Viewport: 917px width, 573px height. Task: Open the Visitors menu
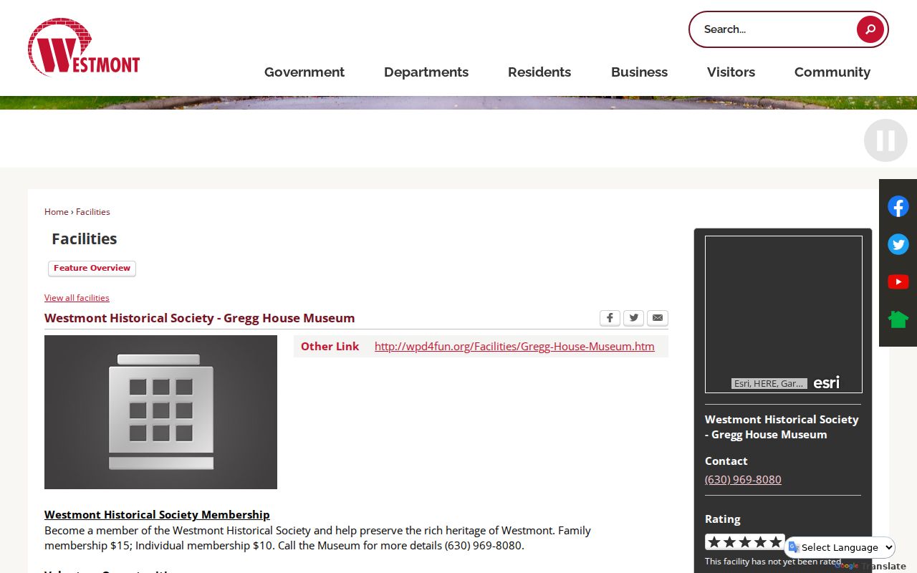pyautogui.click(x=731, y=72)
